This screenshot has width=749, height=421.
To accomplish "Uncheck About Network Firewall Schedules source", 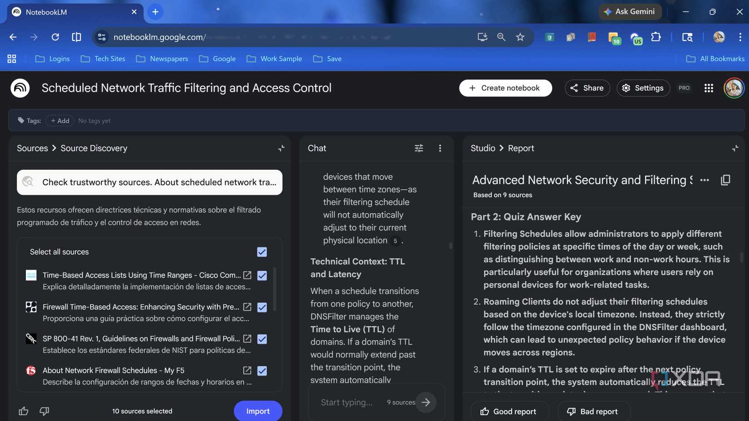I will click(262, 371).
